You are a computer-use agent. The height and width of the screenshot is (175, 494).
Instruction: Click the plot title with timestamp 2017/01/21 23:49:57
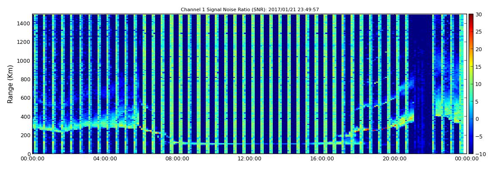pyautogui.click(x=250, y=10)
